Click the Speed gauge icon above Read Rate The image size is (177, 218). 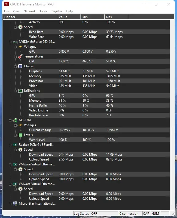click(x=20, y=27)
